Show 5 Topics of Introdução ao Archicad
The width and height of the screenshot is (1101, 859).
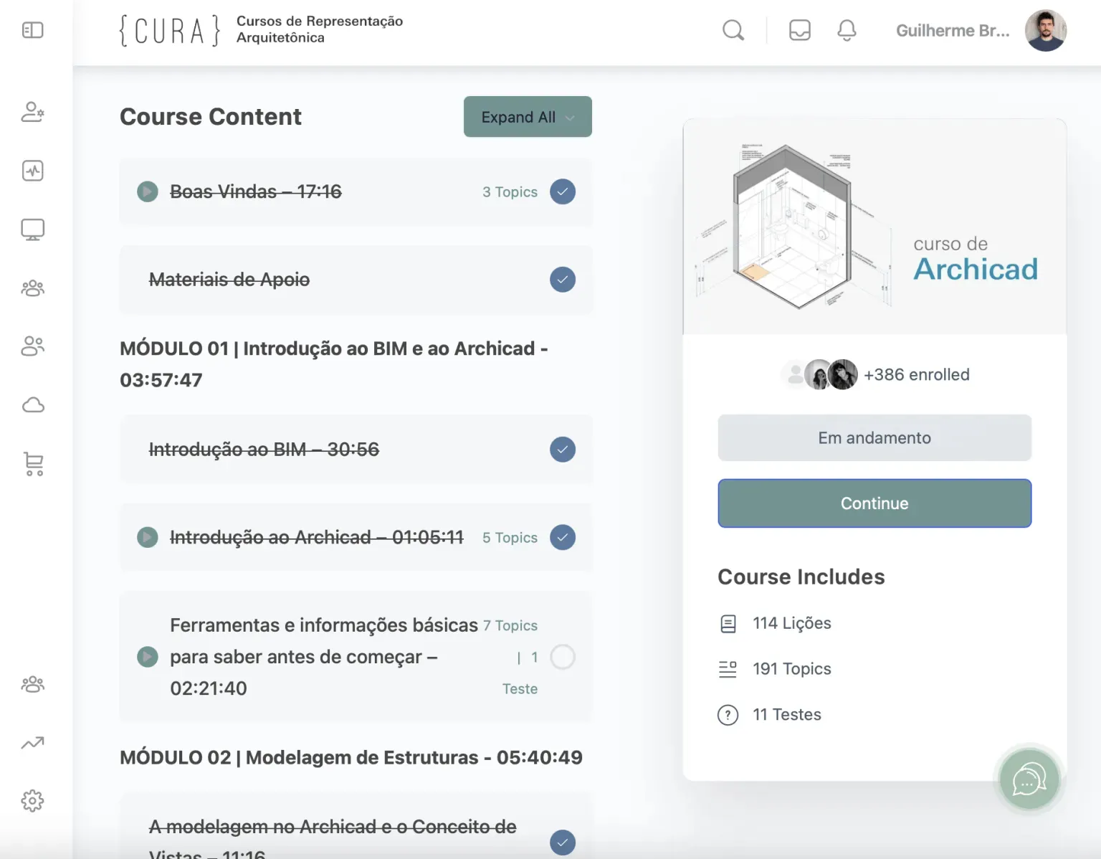[x=510, y=538]
